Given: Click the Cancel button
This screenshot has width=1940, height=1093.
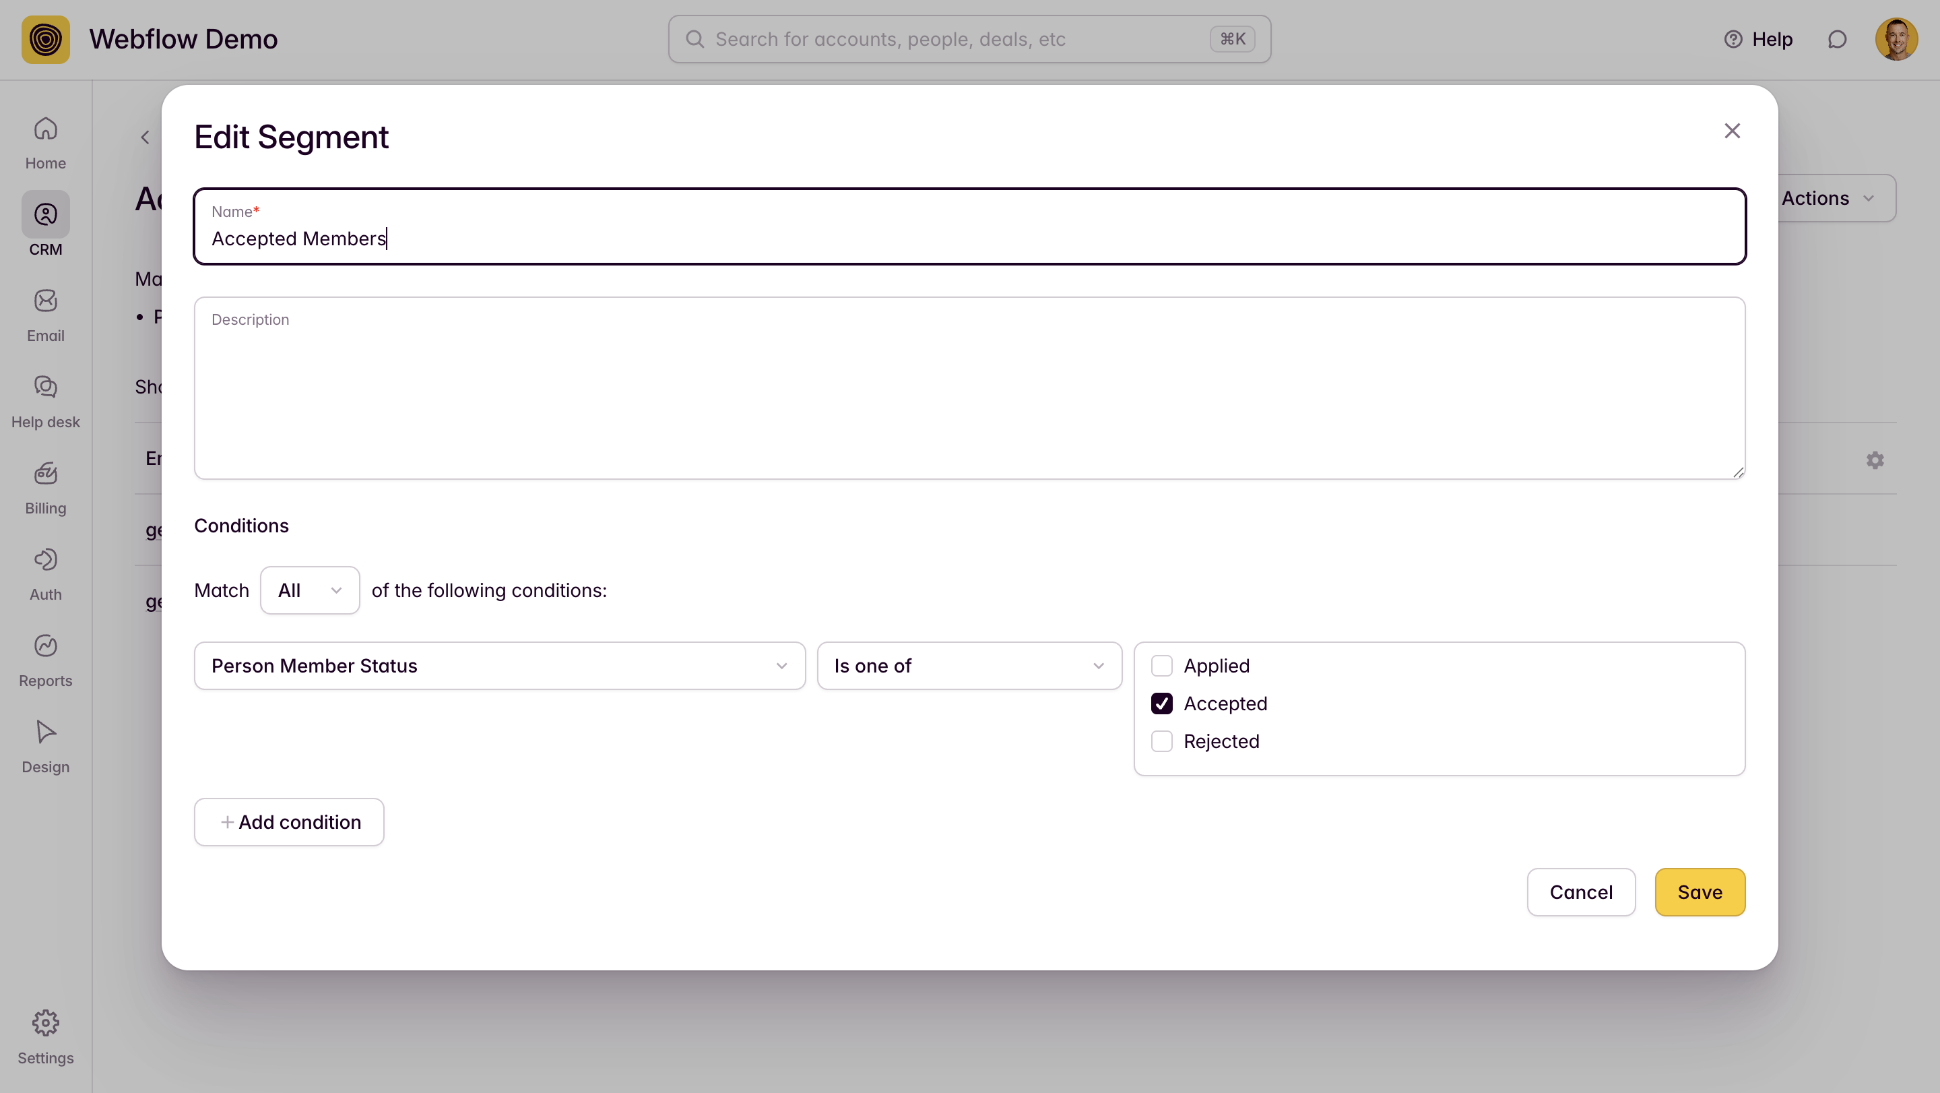Looking at the screenshot, I should point(1581,892).
